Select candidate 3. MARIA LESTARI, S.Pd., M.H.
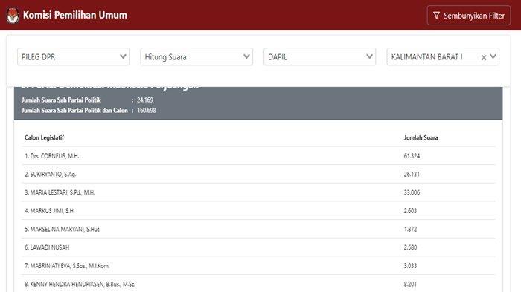 click(60, 192)
